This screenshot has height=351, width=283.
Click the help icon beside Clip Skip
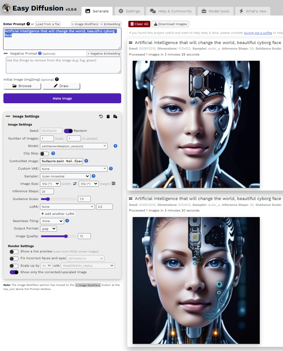[53, 153]
